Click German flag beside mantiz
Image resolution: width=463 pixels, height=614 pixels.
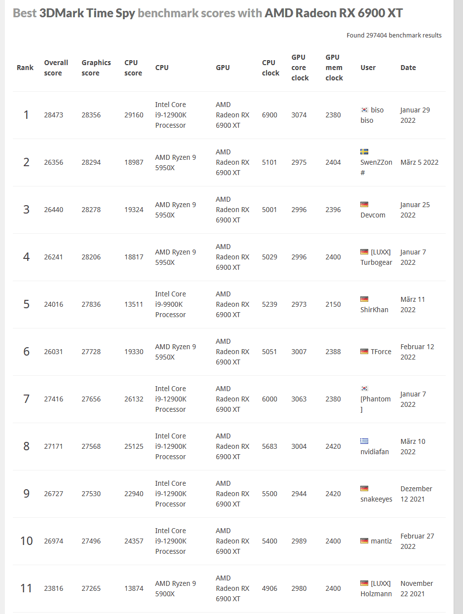[x=364, y=541]
